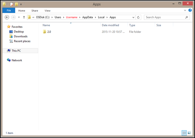Image resolution: width=195 pixels, height=138 pixels.
Task: Click the window folder icon in title bar
Action: (x=4, y=4)
